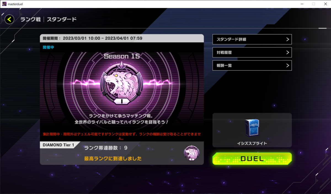Click 最高ランクに到達しました message

(113, 159)
